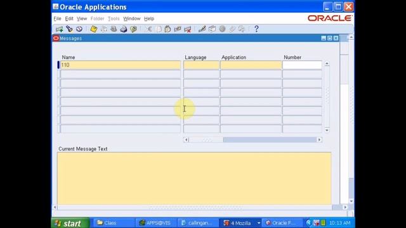
Task: Click the Messages window bottom scroll right arrow
Action: point(345,207)
